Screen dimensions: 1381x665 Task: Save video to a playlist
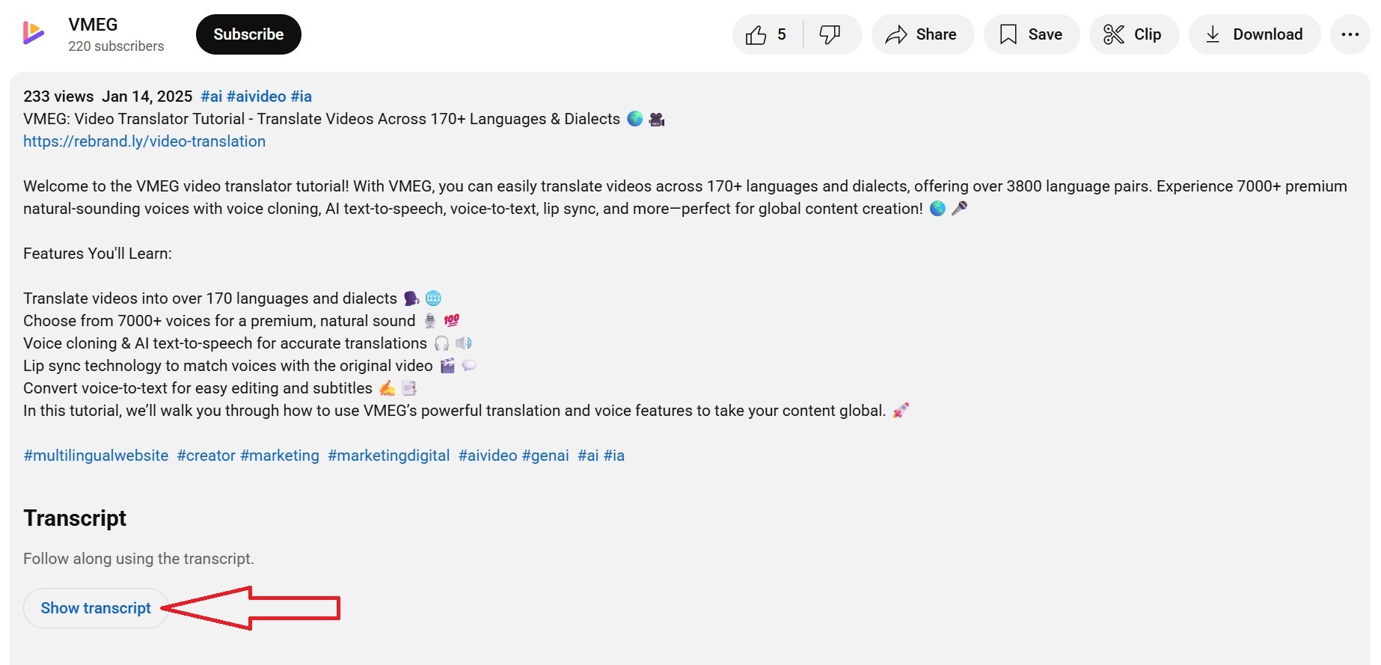point(1032,34)
